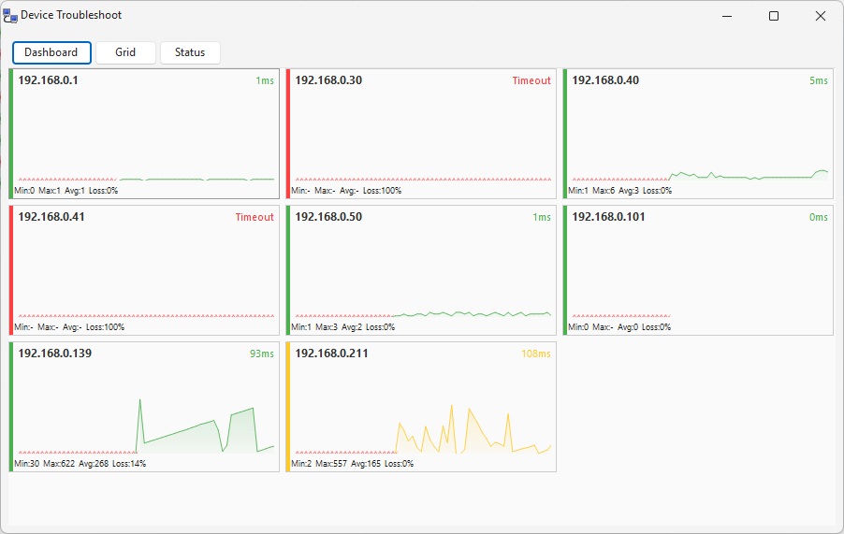Open the Status tab
Screen dimensions: 844x534
pos(190,52)
